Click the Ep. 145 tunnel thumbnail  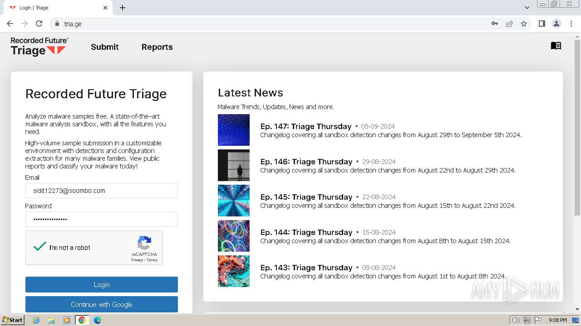click(x=234, y=201)
